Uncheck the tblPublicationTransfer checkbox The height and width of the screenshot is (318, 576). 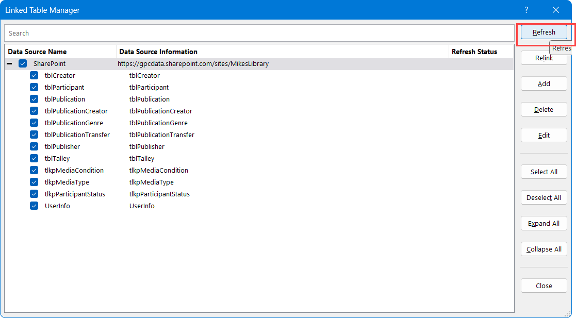[34, 135]
